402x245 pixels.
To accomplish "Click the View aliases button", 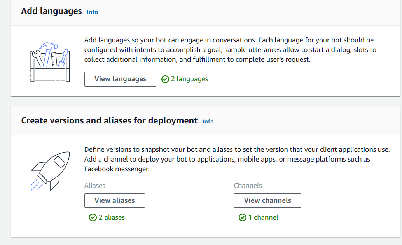I will click(114, 200).
